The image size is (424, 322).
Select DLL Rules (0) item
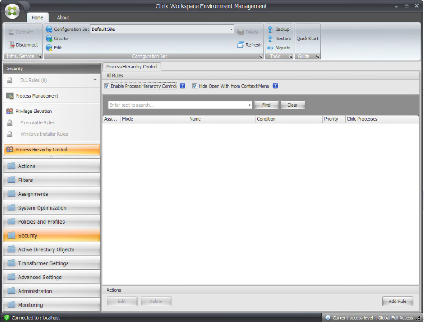click(34, 80)
